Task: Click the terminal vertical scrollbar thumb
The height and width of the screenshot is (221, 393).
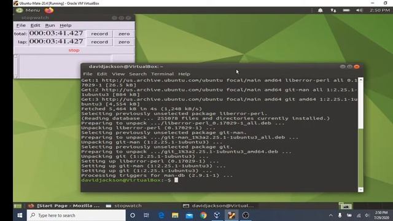Action: 360,158
